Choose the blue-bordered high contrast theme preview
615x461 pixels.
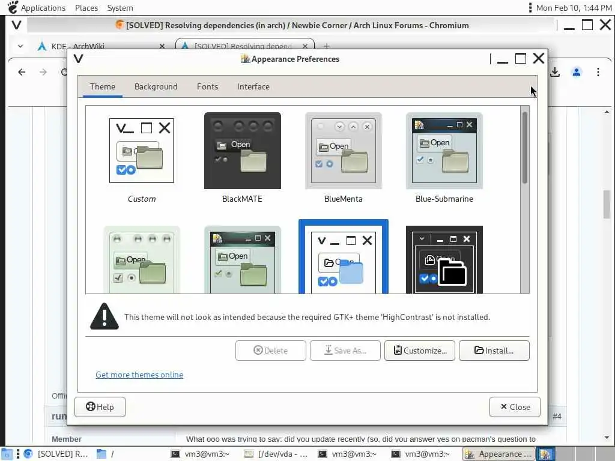coord(343,257)
